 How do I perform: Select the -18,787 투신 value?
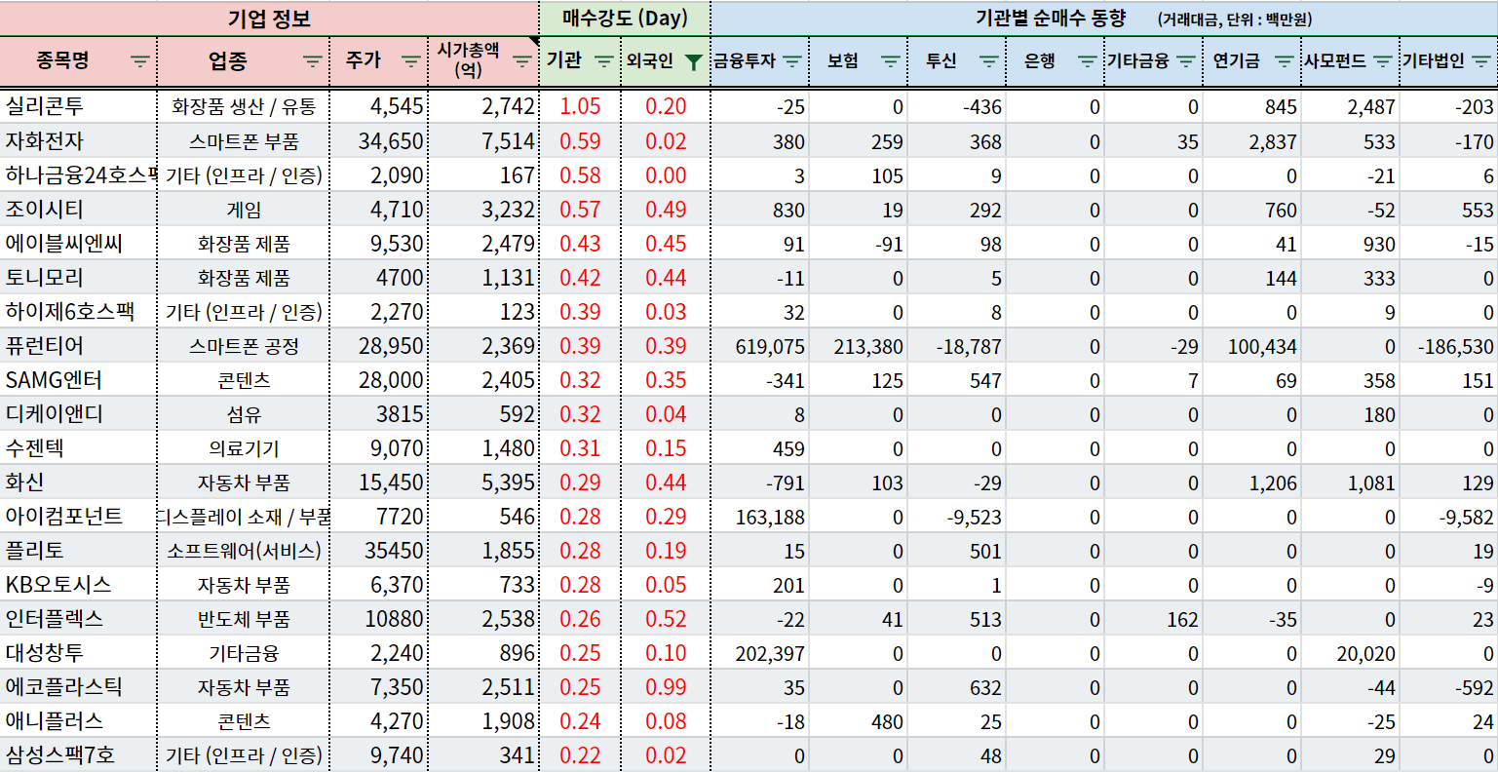pyautogui.click(x=957, y=345)
